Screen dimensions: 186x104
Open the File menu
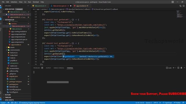click(3, 2)
